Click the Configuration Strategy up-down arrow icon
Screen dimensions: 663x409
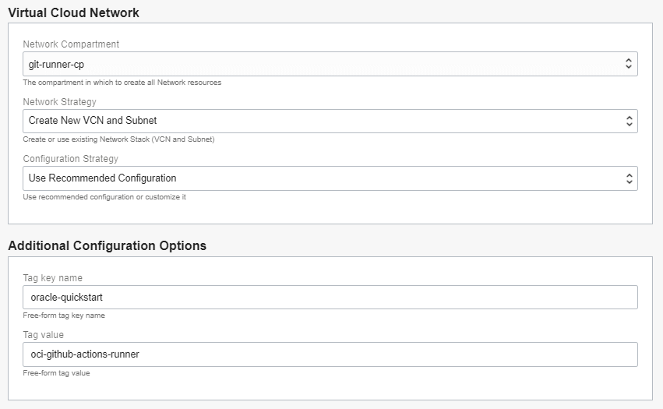tap(629, 178)
